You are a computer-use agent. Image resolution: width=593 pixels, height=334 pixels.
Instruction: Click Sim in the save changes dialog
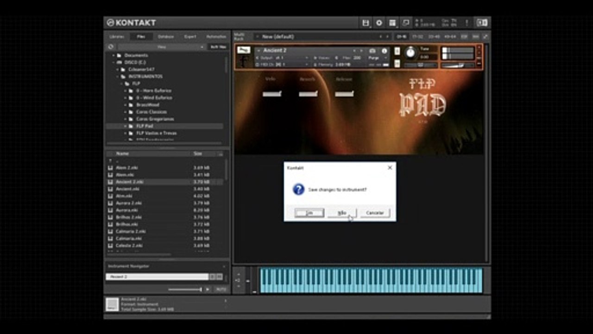309,213
